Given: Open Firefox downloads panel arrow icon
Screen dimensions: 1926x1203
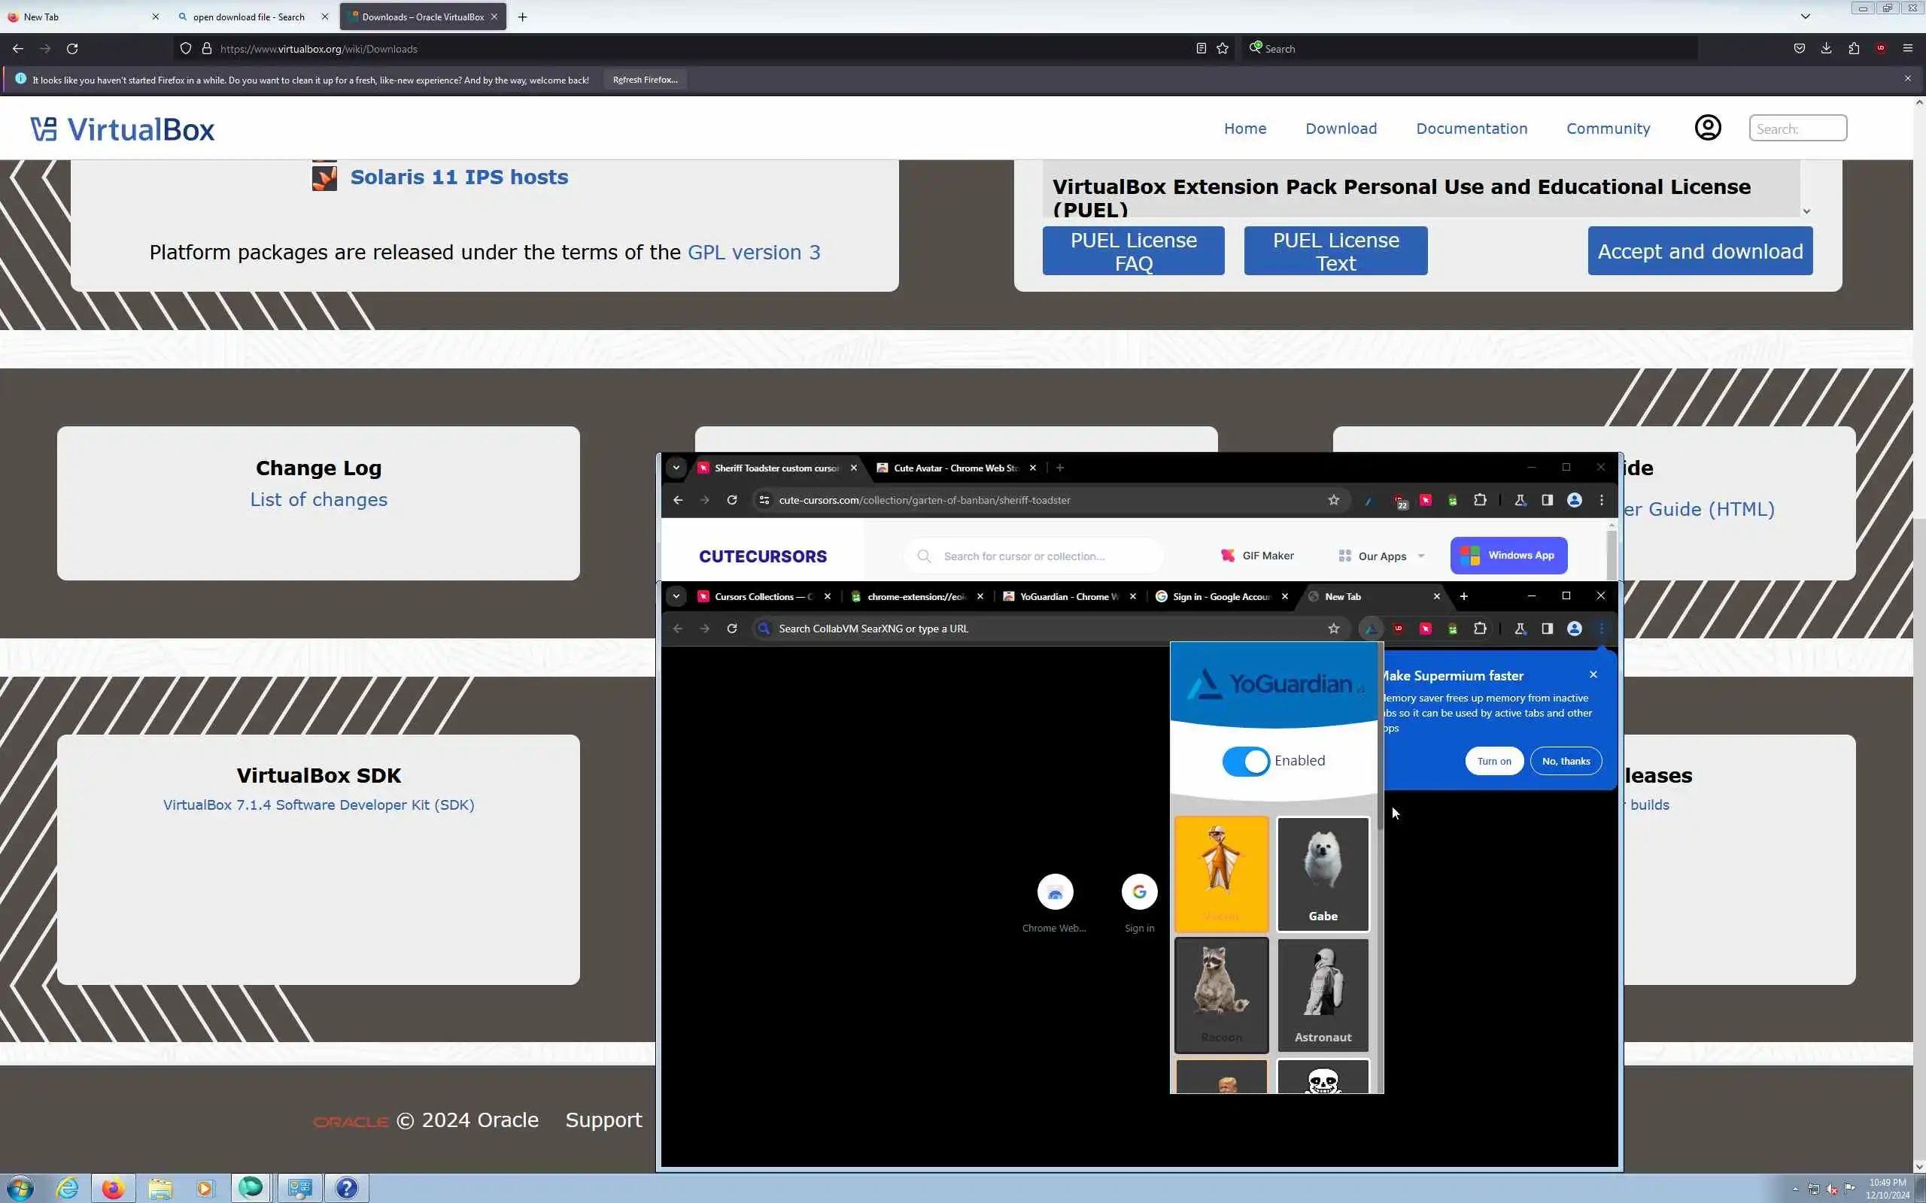Looking at the screenshot, I should [1827, 49].
